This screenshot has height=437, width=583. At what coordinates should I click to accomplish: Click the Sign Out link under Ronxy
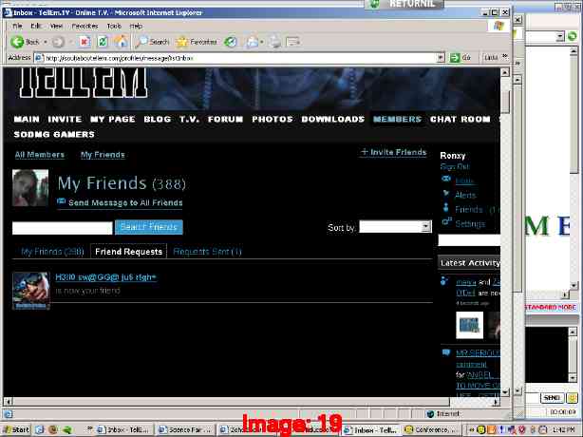point(455,166)
